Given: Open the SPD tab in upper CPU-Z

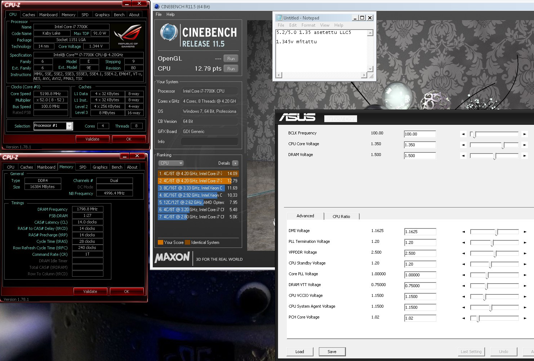Looking at the screenshot, I should click(x=85, y=15).
